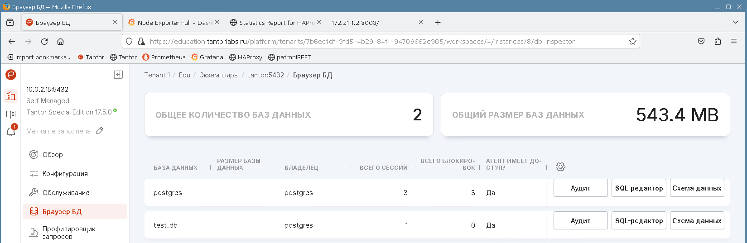Open Firefox extensions icon
Viewport: 747px width, 243px height.
[718, 42]
